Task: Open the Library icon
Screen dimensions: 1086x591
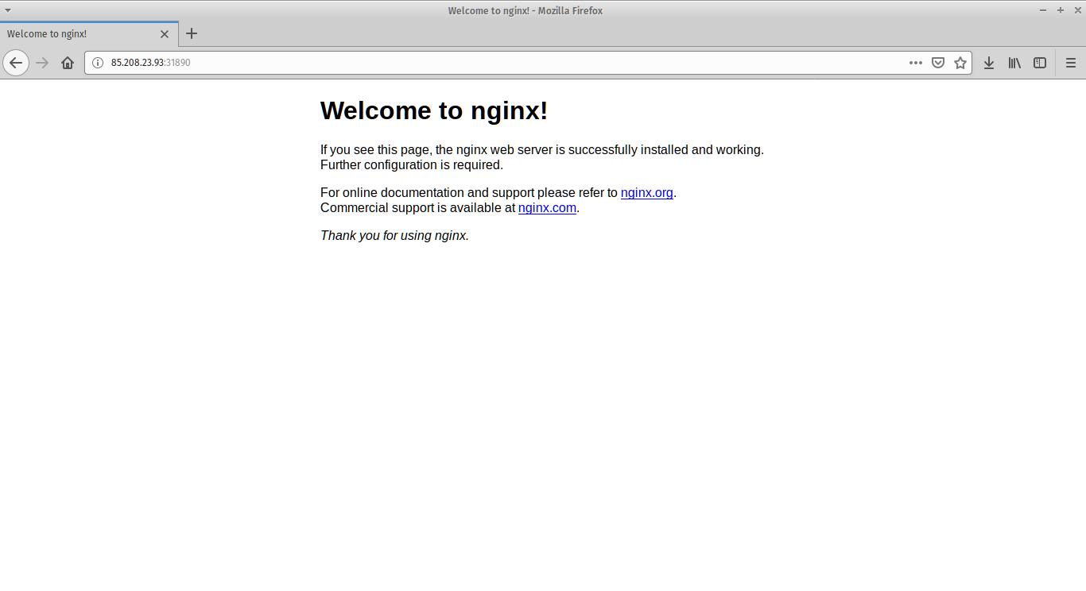Action: tap(1014, 63)
